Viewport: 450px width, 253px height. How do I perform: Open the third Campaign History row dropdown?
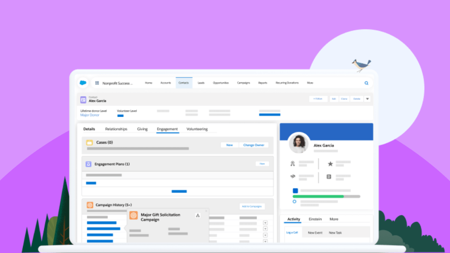265,235
